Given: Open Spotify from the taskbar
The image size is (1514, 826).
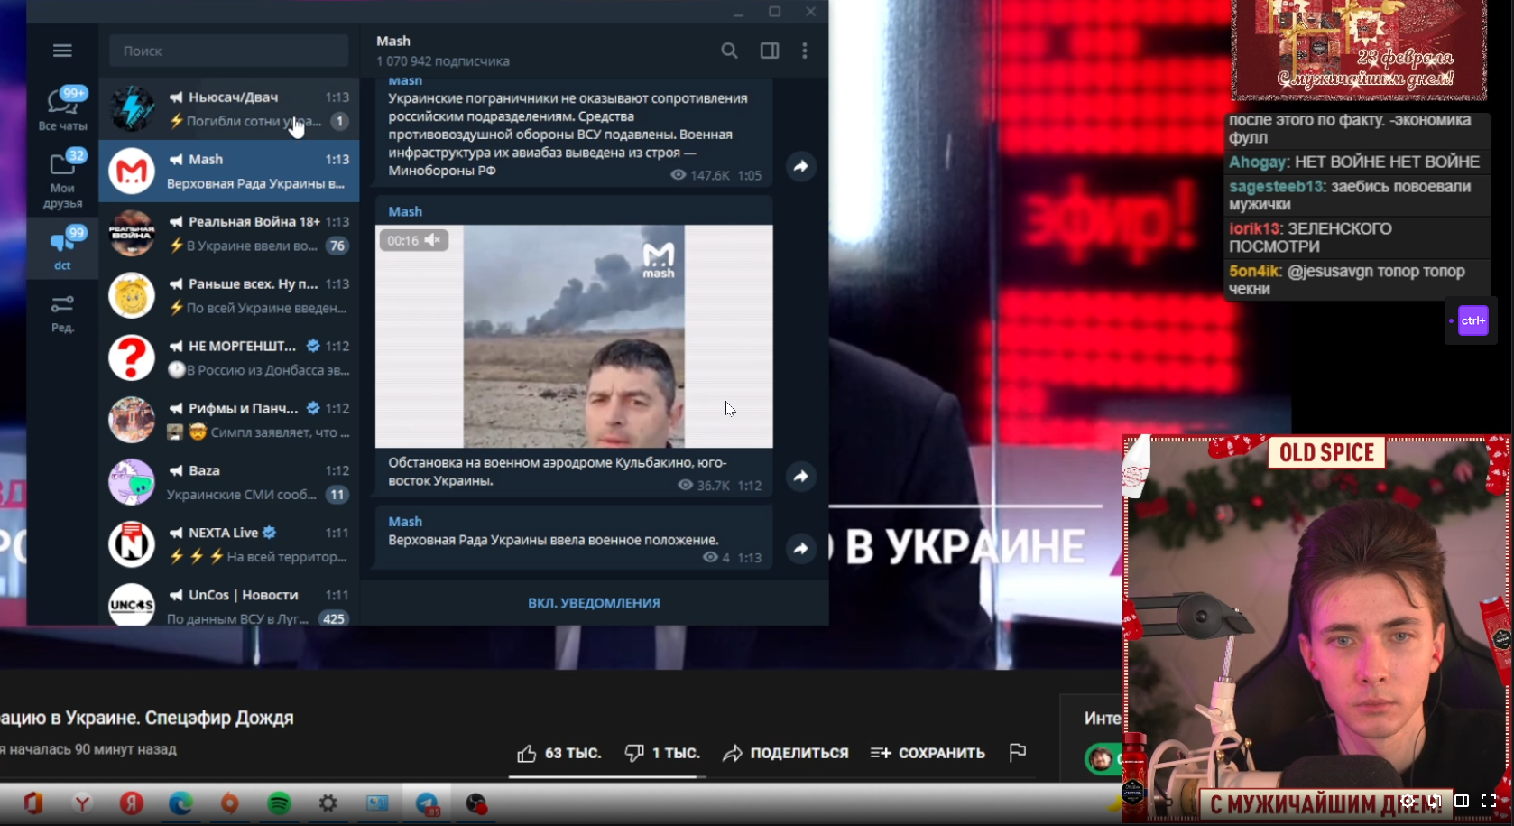Looking at the screenshot, I should click(279, 803).
